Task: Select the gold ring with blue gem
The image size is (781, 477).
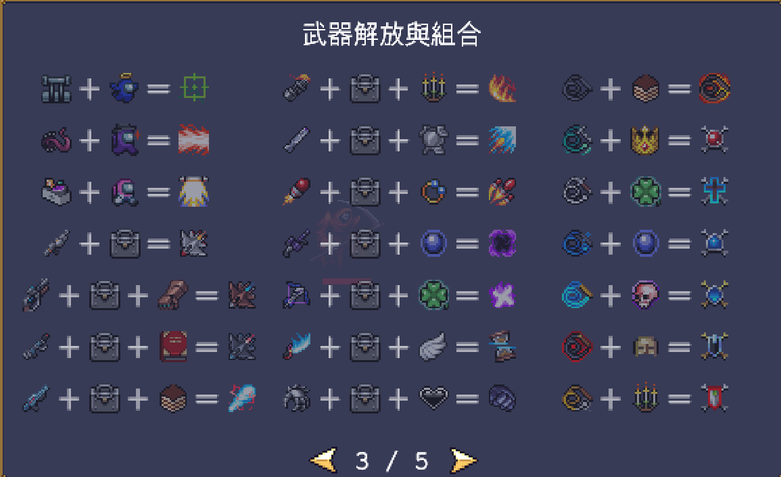Action: (433, 192)
